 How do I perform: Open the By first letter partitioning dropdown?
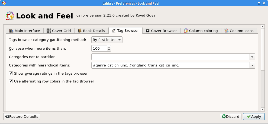tap(107, 40)
